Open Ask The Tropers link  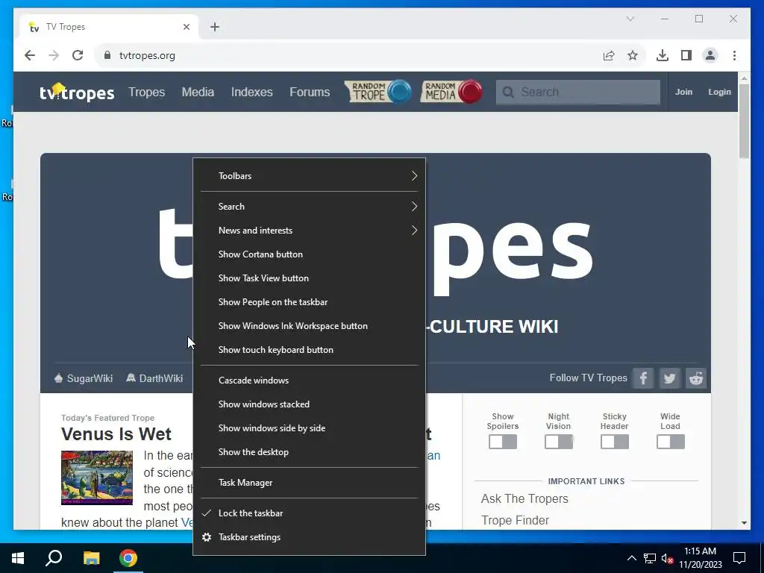point(525,498)
